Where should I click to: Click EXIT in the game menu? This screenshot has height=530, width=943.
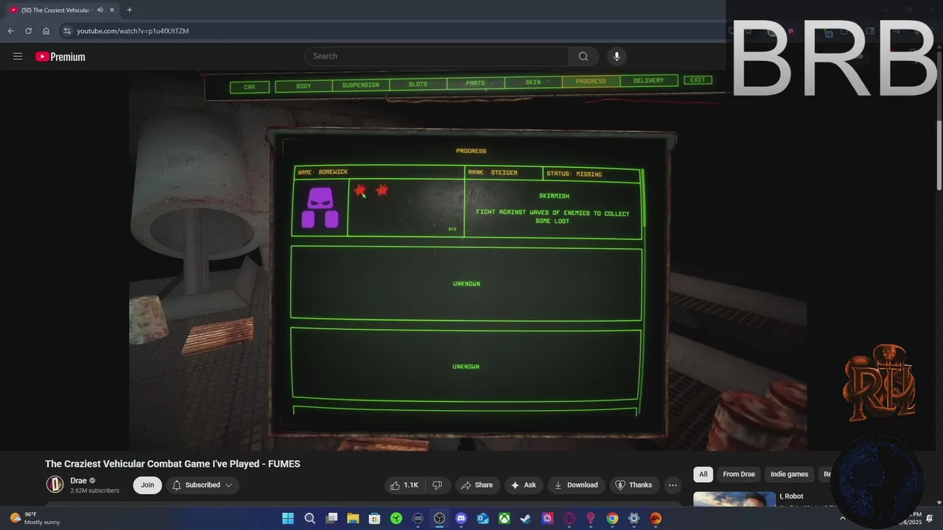pos(698,79)
